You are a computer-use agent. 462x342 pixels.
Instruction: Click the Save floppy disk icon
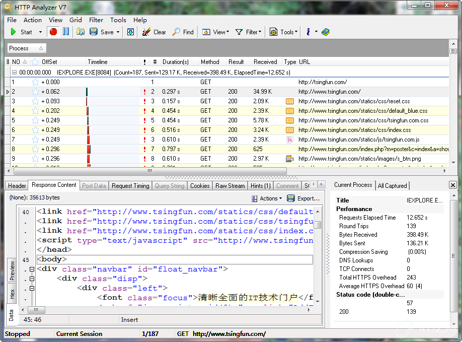(x=94, y=32)
